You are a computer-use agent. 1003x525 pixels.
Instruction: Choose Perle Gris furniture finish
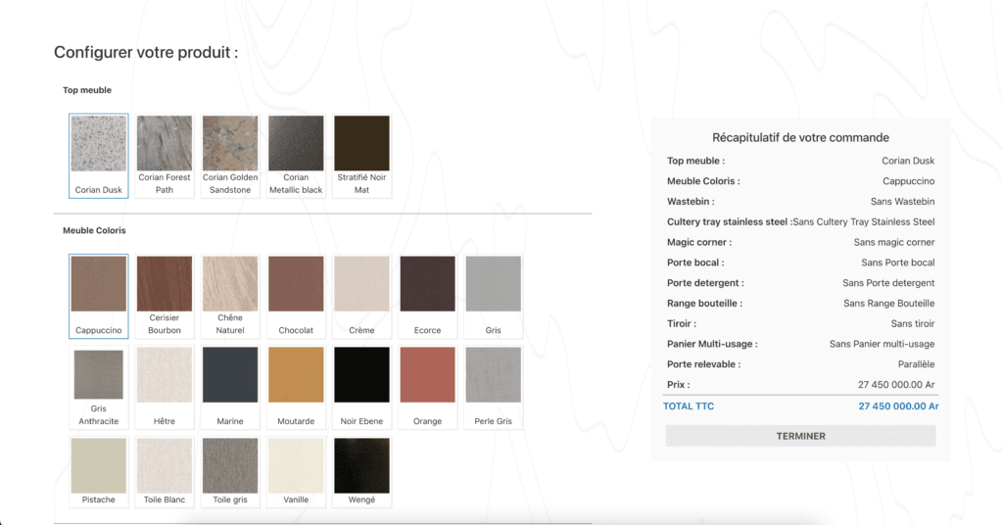click(x=493, y=375)
